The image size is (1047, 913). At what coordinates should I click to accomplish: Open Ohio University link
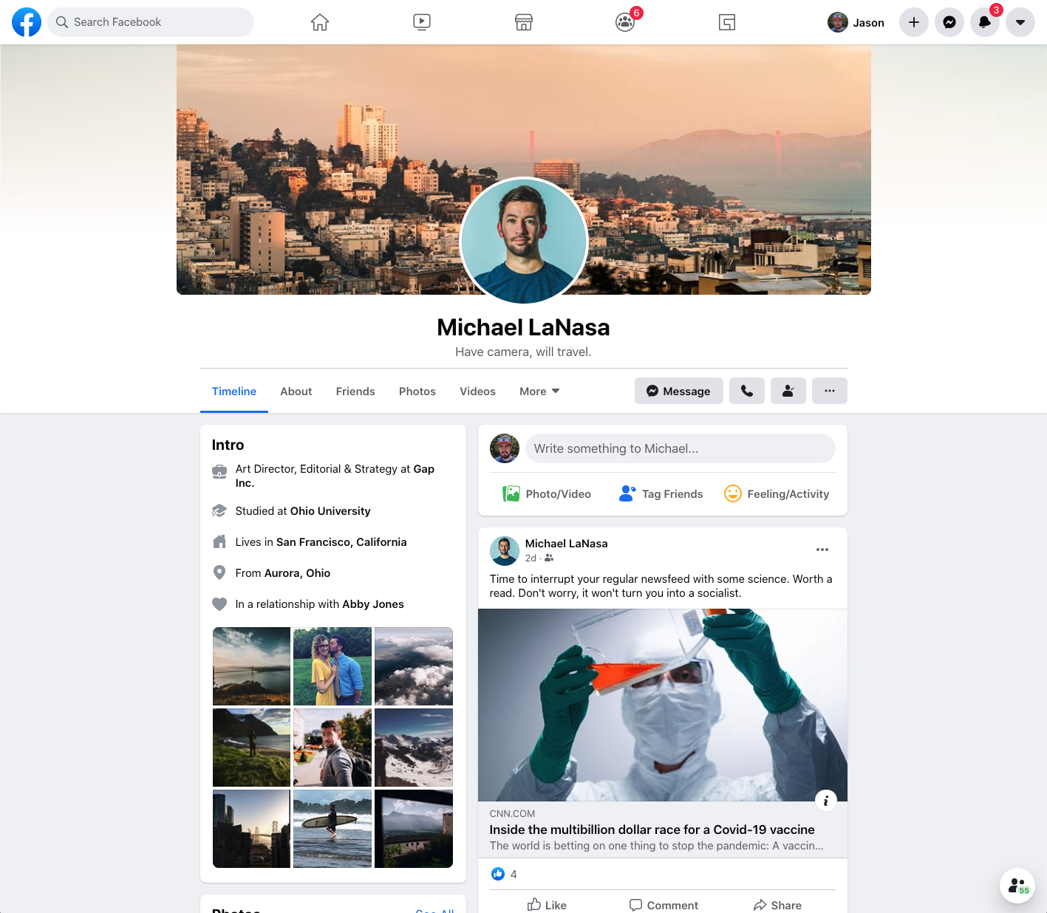330,511
